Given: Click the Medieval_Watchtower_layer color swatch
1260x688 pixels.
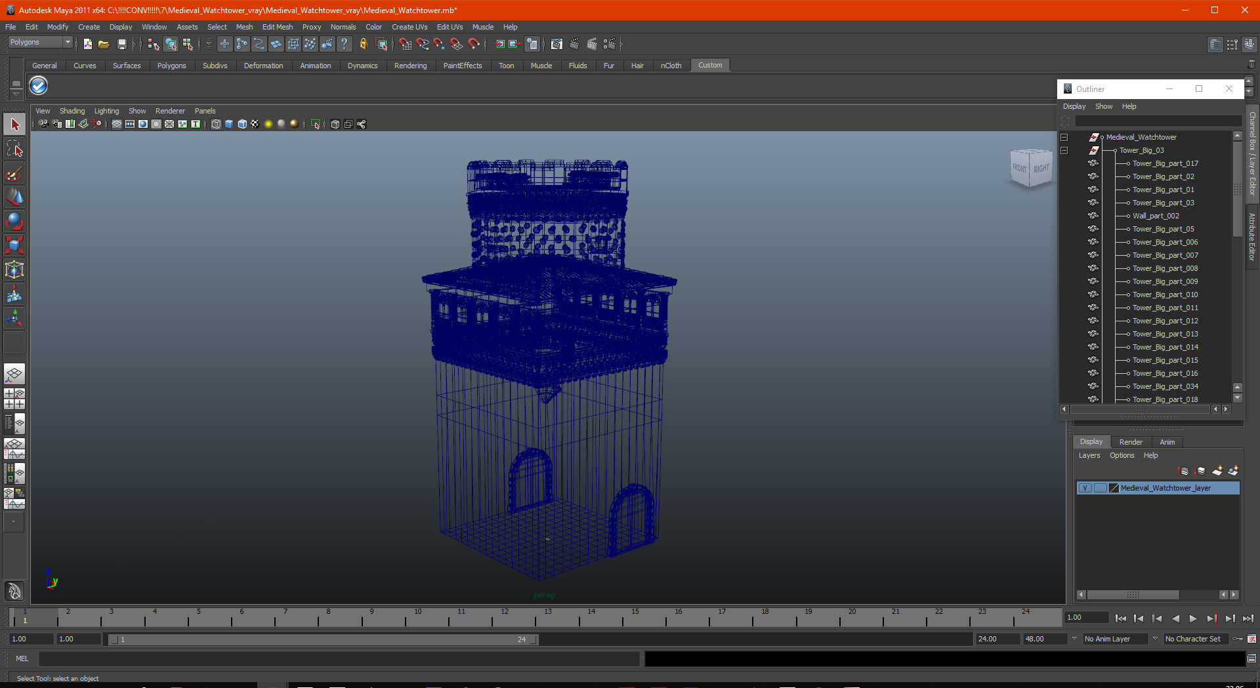Looking at the screenshot, I should pos(1114,488).
